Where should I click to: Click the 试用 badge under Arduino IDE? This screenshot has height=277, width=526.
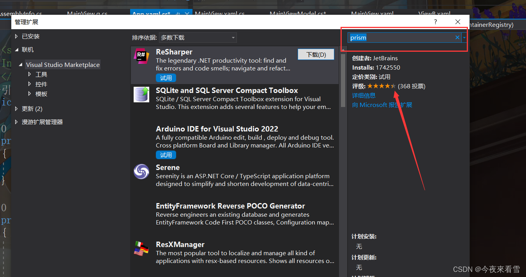point(166,155)
